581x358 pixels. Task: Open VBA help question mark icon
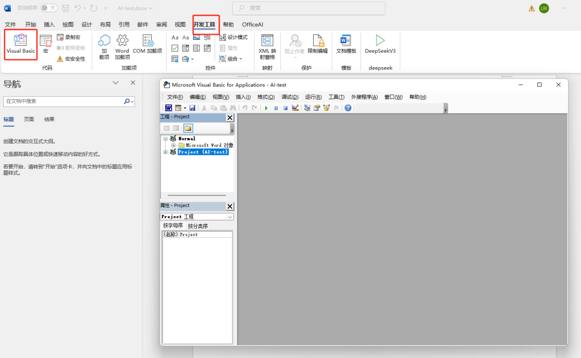point(348,108)
